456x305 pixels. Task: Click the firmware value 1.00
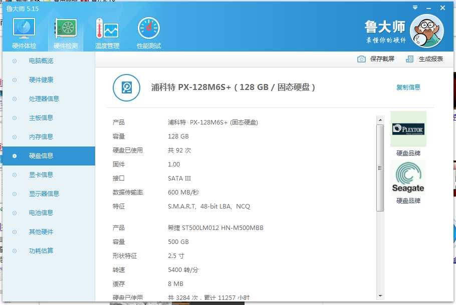coord(174,164)
